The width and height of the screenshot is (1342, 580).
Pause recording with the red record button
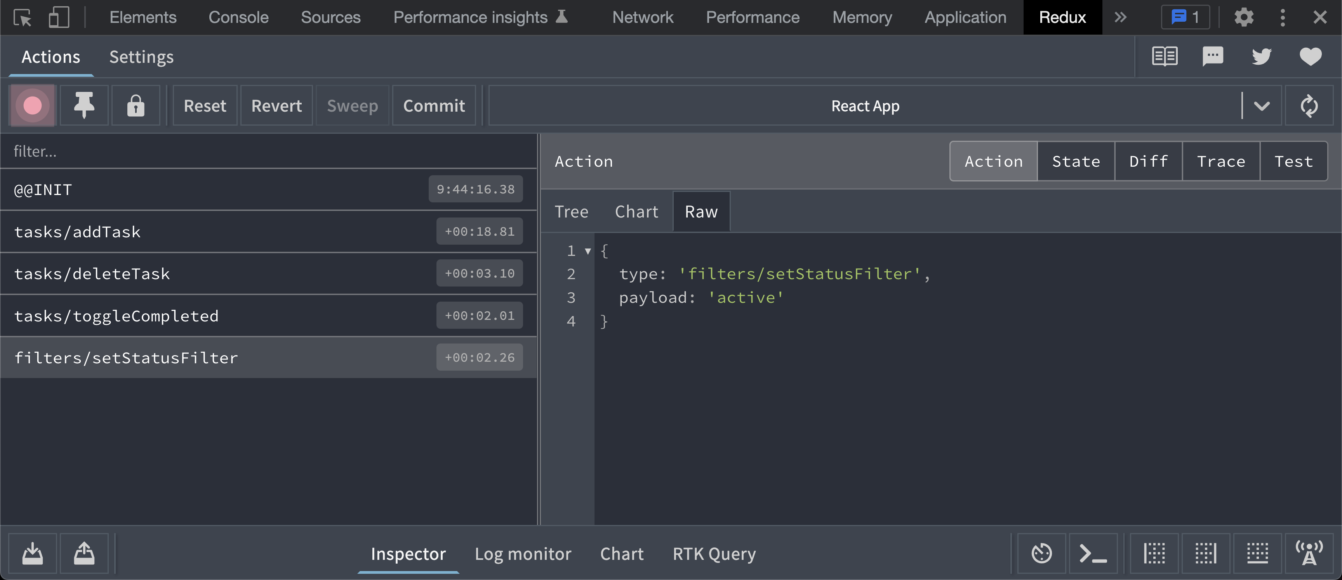(32, 105)
